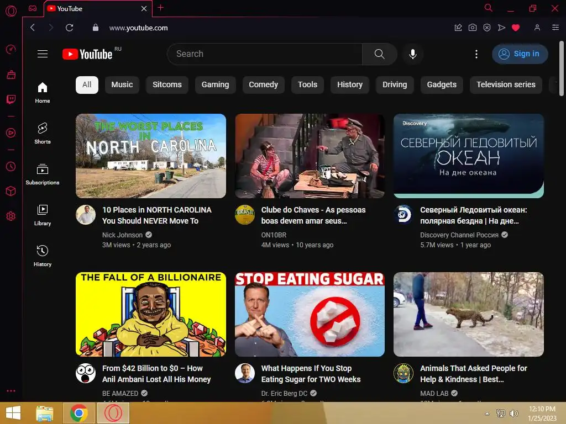The width and height of the screenshot is (566, 424).
Task: Switch to Chrome from taskbar
Action: tap(78, 413)
